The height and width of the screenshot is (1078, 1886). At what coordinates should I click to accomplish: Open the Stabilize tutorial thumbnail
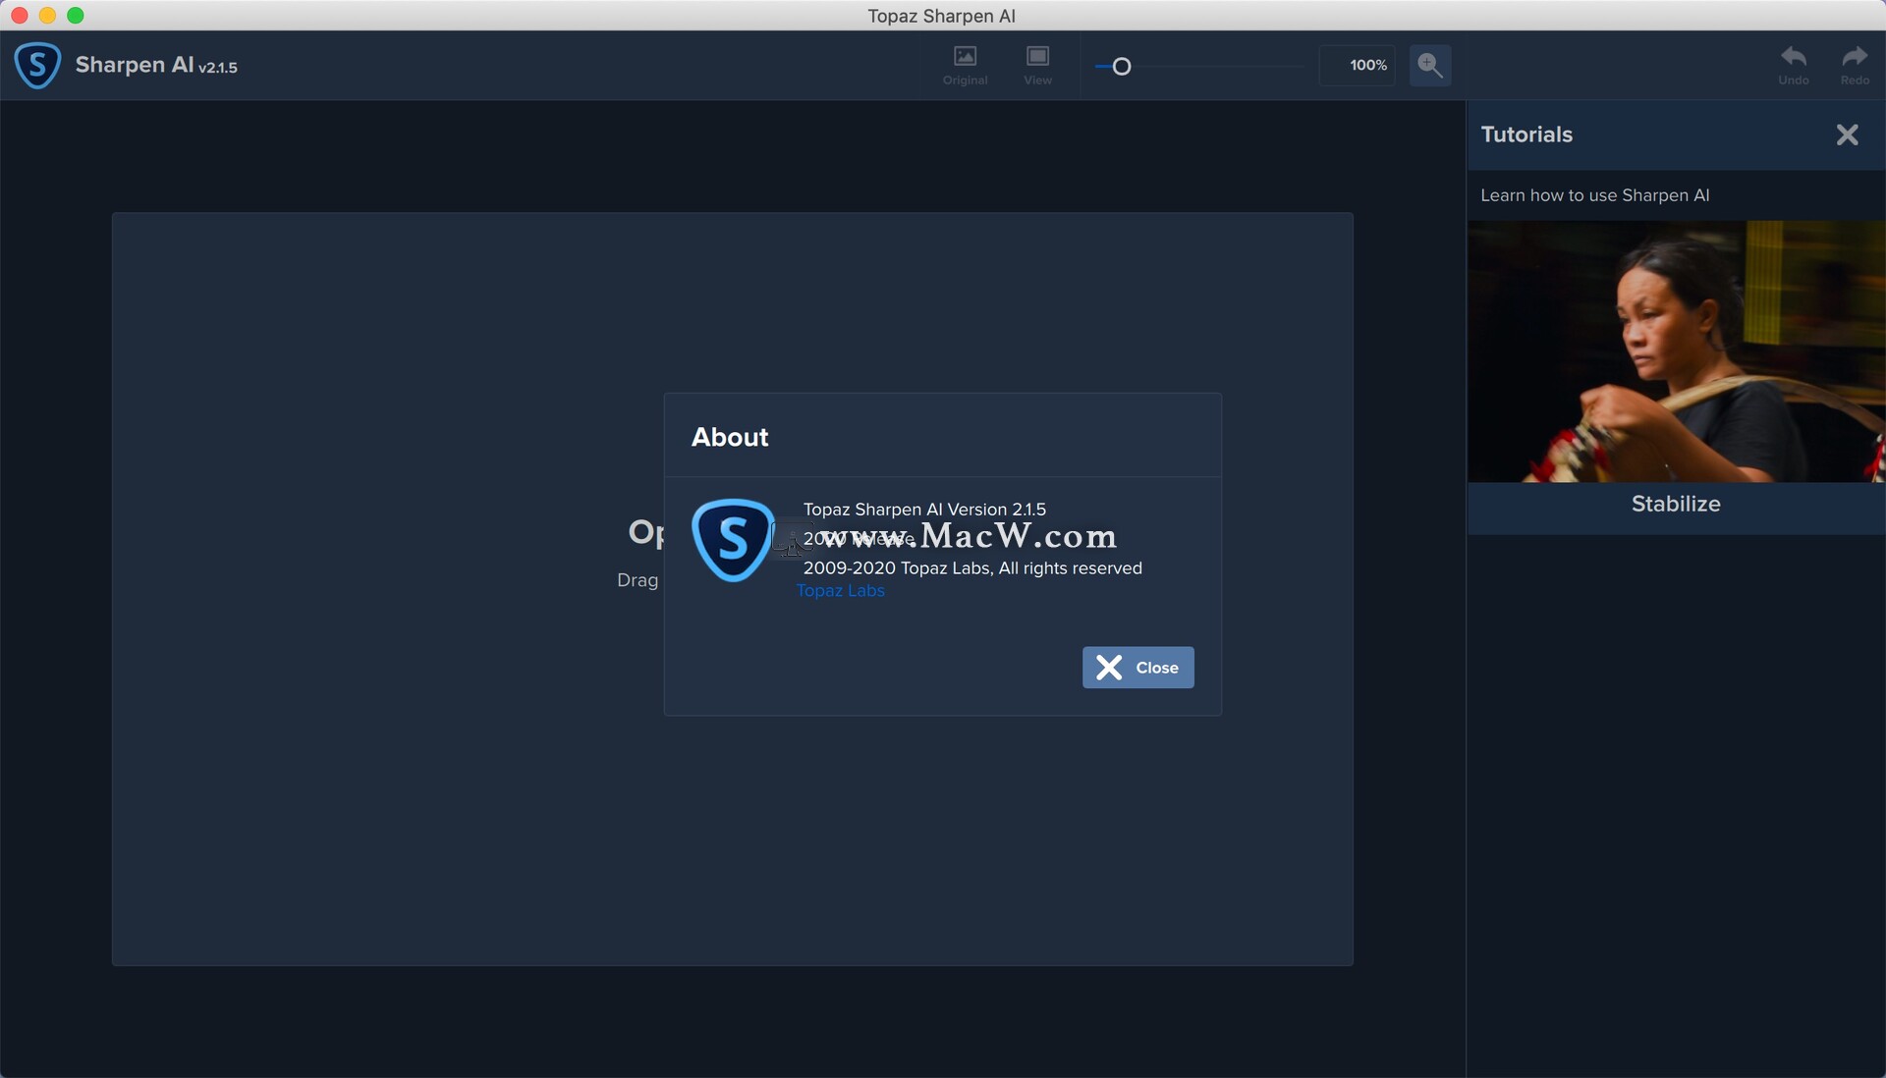point(1677,351)
